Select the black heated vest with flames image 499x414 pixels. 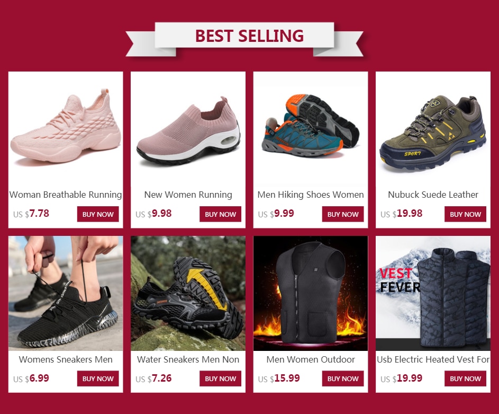311,294
